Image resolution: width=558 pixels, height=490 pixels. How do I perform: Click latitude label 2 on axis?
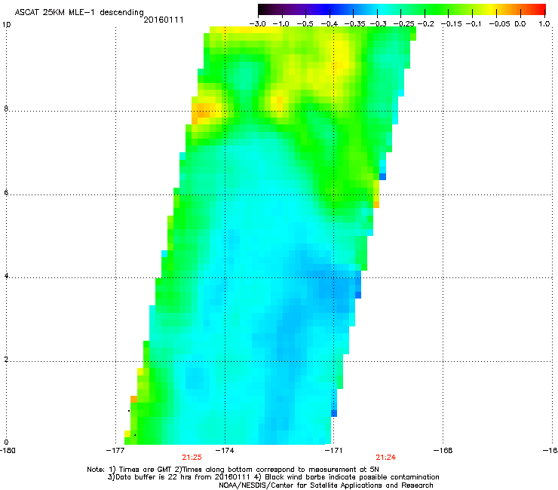[6, 360]
